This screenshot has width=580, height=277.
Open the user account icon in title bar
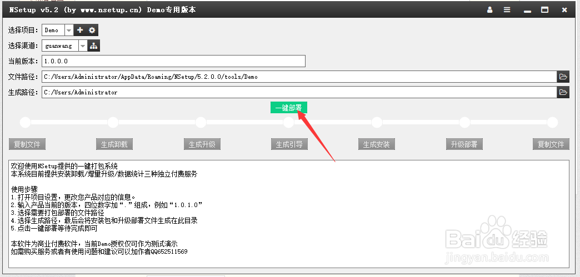(x=490, y=10)
